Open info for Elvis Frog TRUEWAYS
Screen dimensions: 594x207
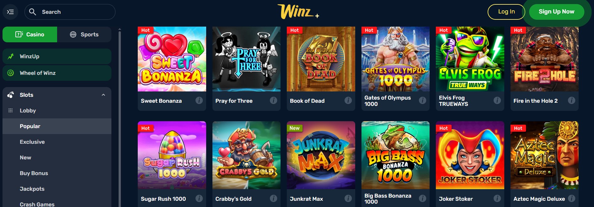click(x=497, y=101)
